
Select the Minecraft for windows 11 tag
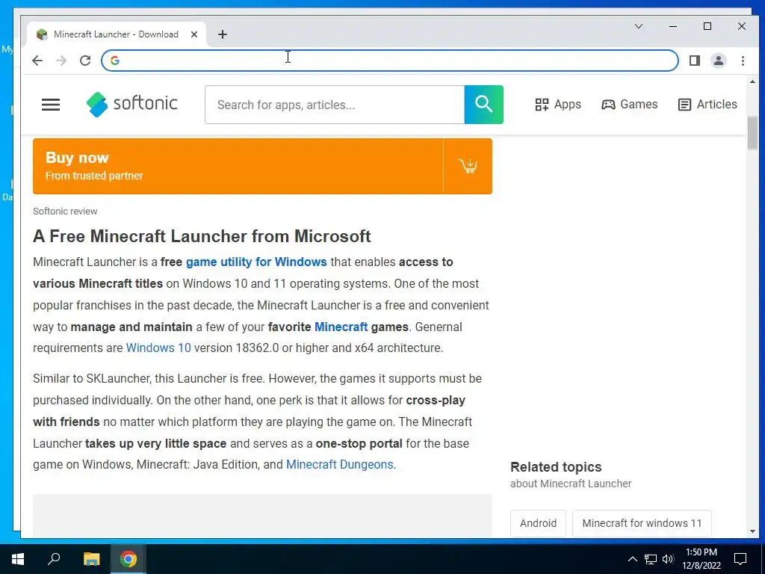pyautogui.click(x=642, y=523)
